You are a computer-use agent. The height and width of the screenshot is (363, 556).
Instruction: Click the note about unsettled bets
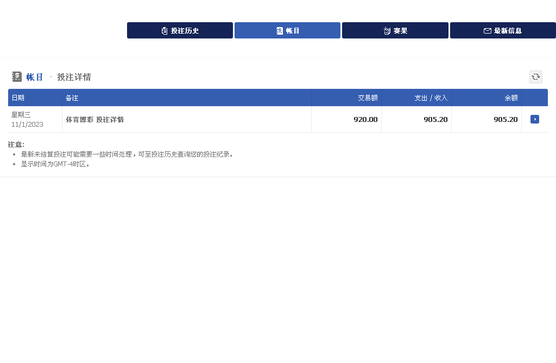(x=127, y=154)
